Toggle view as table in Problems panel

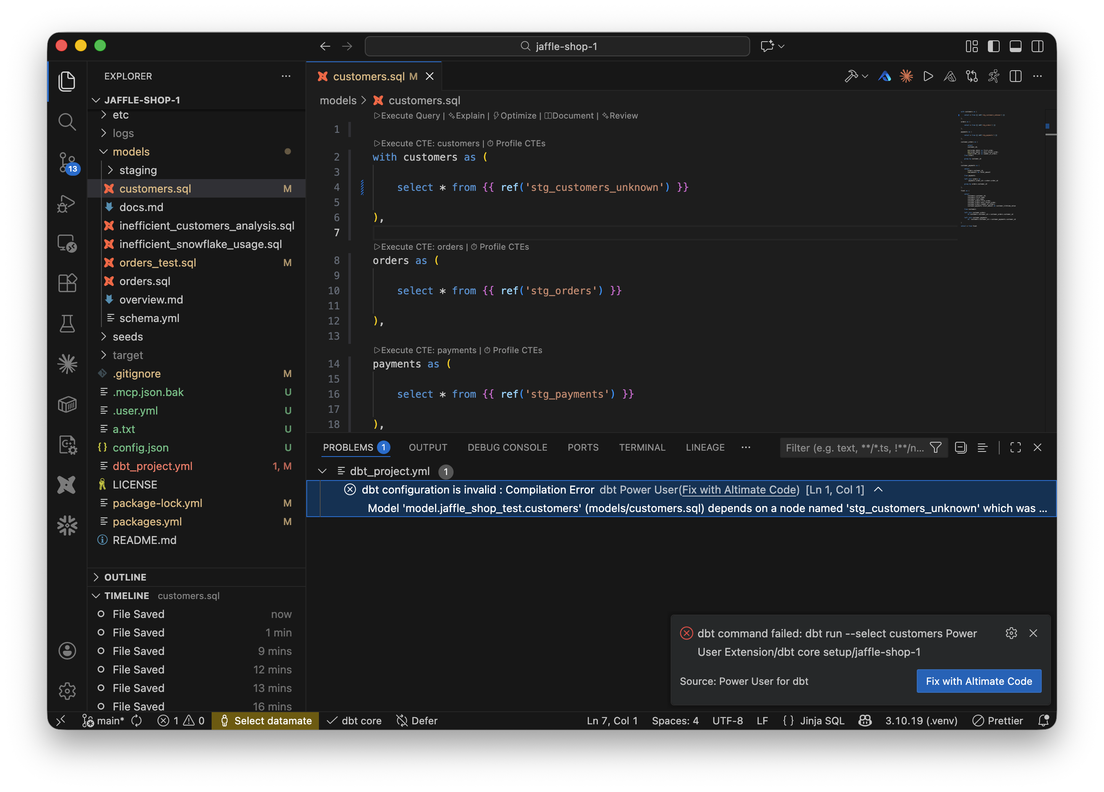[982, 448]
